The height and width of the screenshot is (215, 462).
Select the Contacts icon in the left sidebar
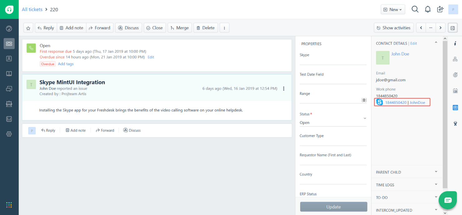(x=9, y=59)
